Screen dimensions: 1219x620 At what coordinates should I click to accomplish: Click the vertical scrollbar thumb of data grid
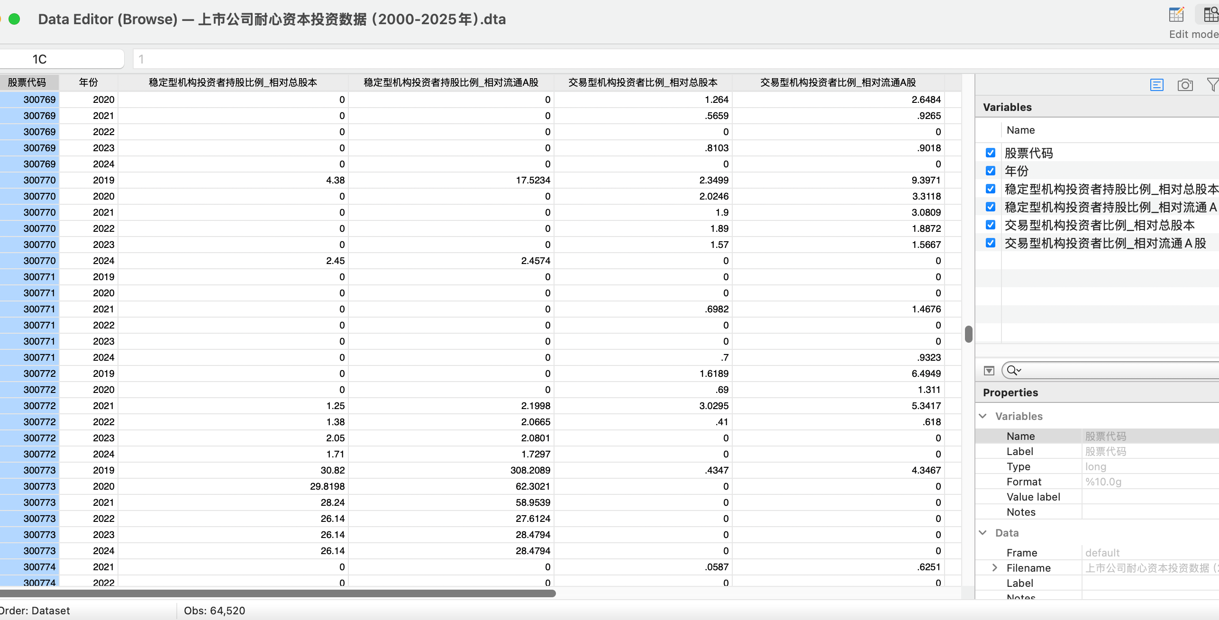click(x=968, y=334)
